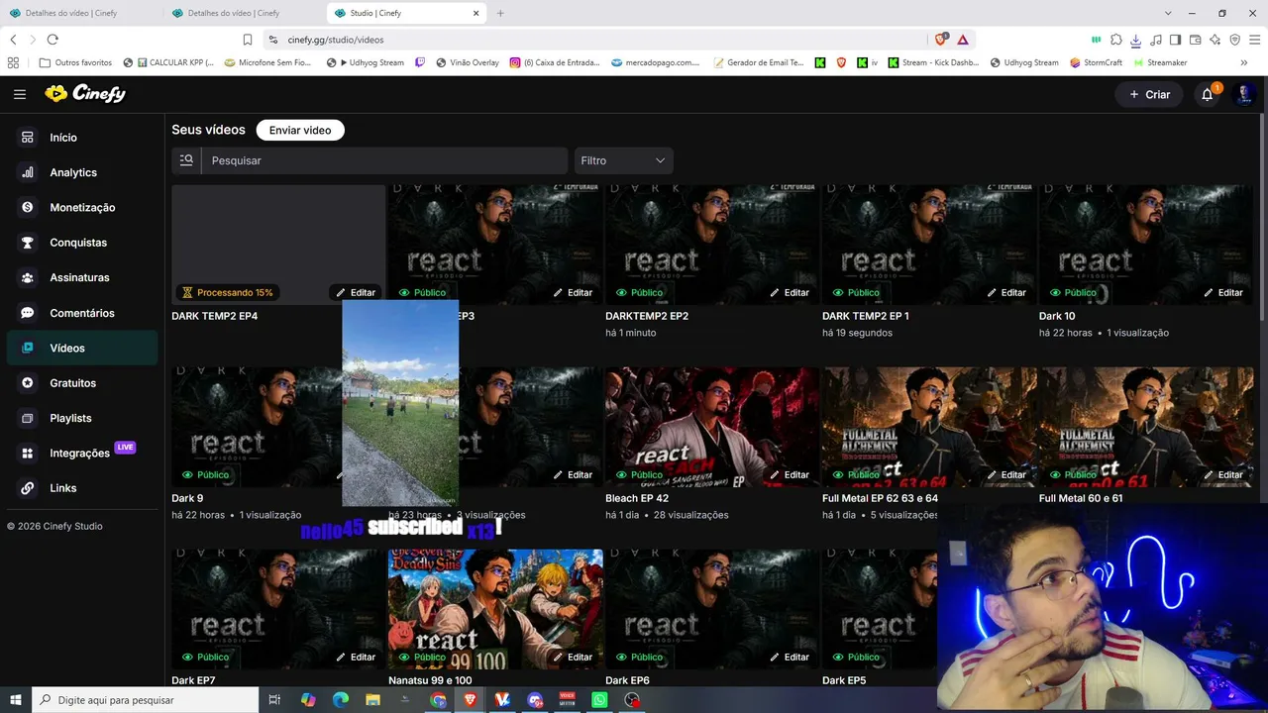Open the CALCULAR KPP bookmark
The height and width of the screenshot is (713, 1268).
coord(168,62)
